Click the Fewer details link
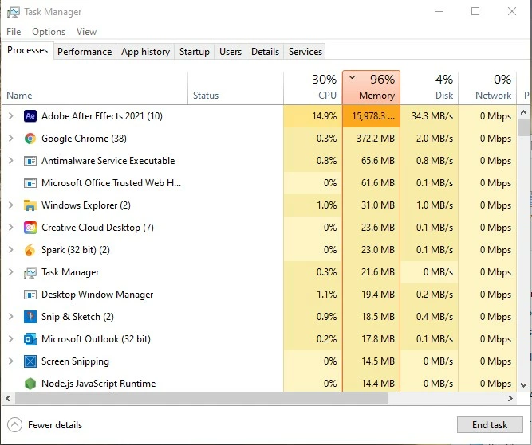532x445 pixels. coord(55,425)
